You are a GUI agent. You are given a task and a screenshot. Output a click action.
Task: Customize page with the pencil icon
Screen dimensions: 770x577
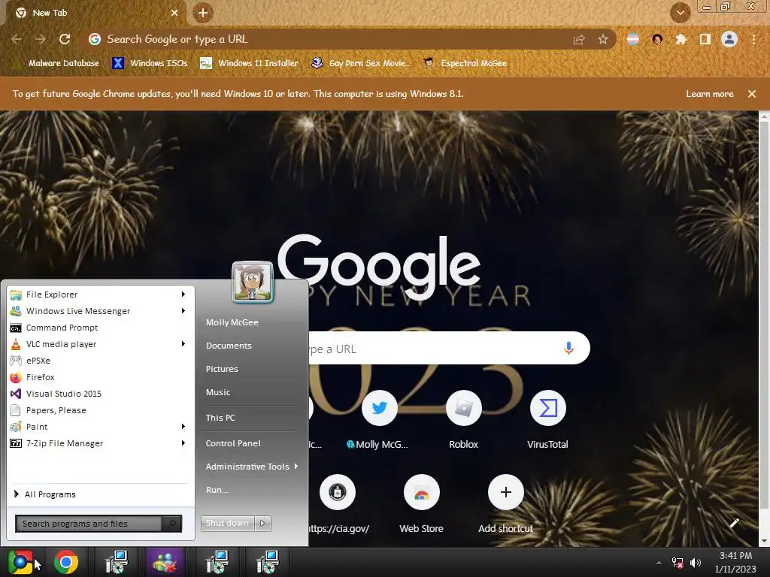pos(734,523)
